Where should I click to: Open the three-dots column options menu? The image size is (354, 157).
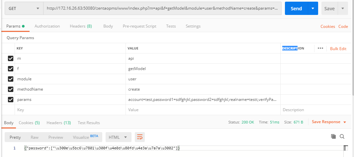320,48
